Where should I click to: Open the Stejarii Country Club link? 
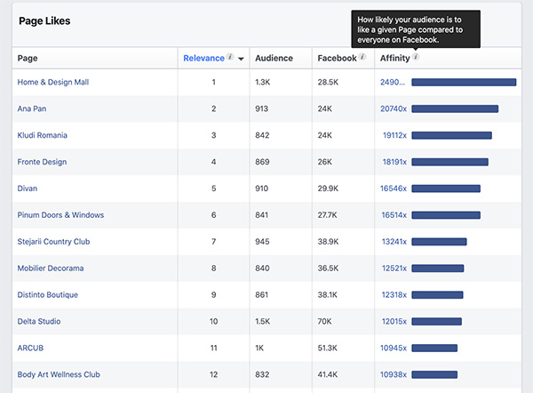tap(53, 242)
